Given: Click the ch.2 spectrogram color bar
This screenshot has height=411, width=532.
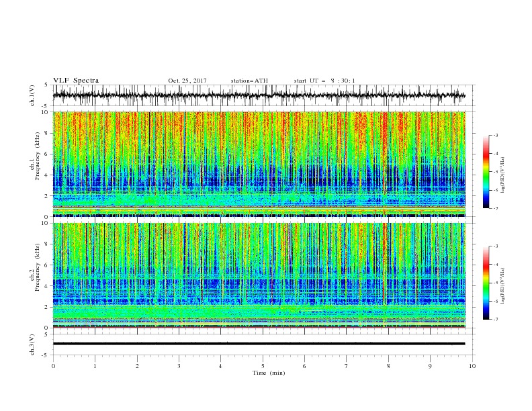Looking at the screenshot, I should [x=486, y=283].
